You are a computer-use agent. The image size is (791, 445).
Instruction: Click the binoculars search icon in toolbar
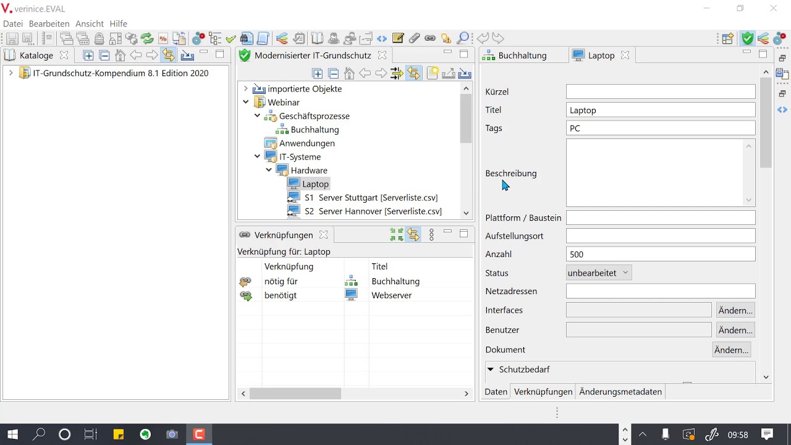(x=247, y=38)
